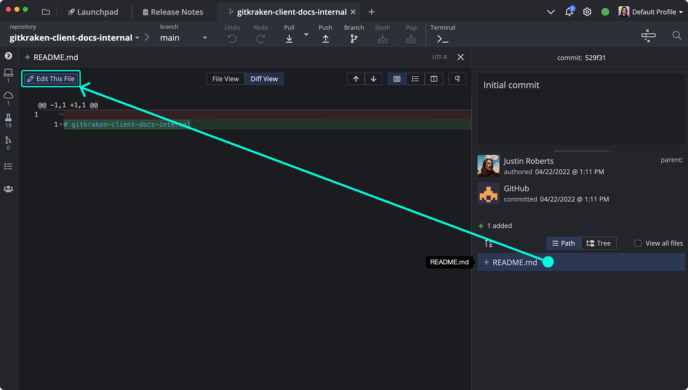
Task: Expand the left sidebar panel
Action: point(8,56)
